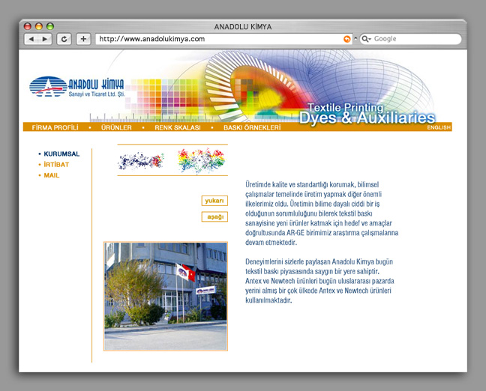Click the paragraph starting 'Üretimde kalite'
486x391 pixels.
(x=322, y=213)
